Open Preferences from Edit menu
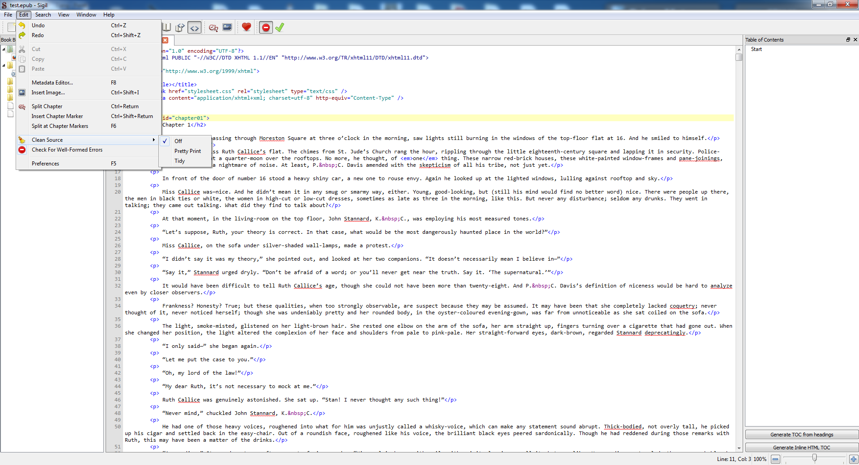 point(89,164)
